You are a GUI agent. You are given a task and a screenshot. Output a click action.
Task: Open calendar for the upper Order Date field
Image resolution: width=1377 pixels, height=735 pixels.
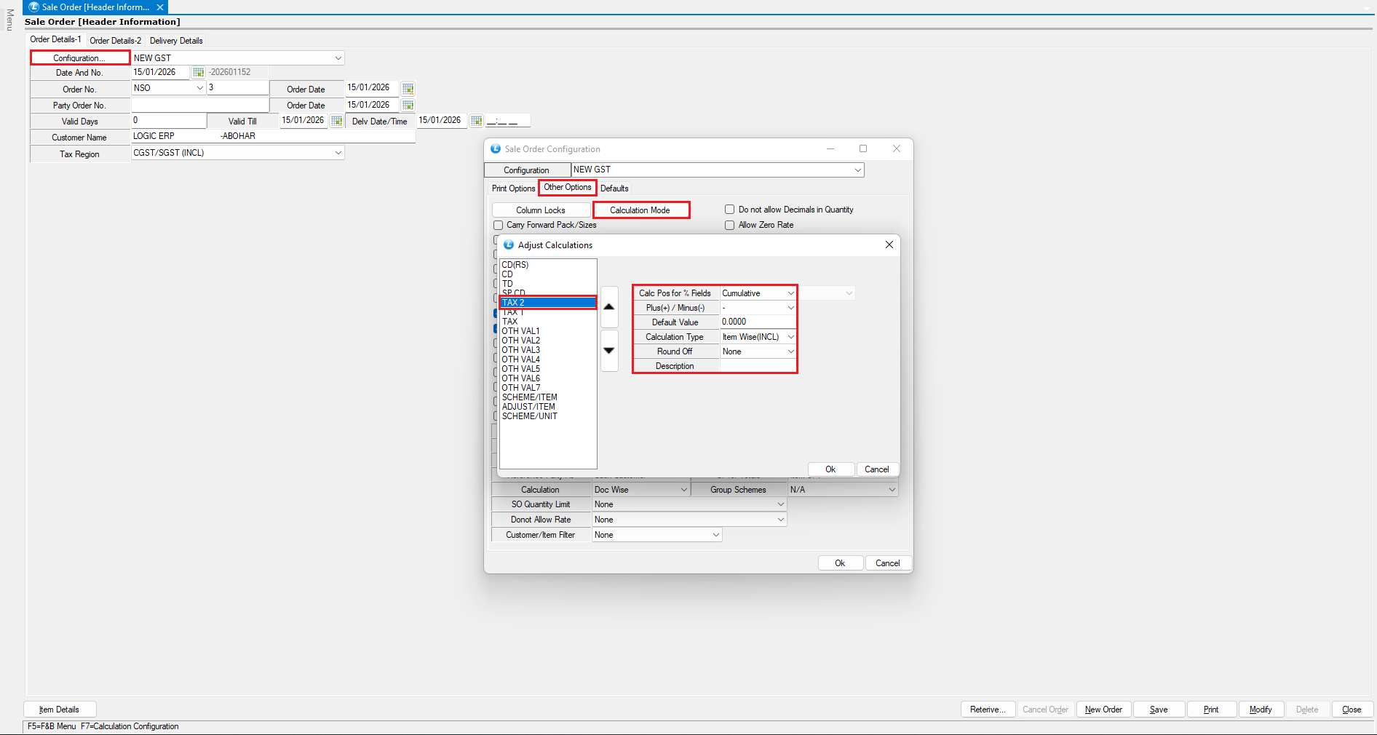click(408, 89)
